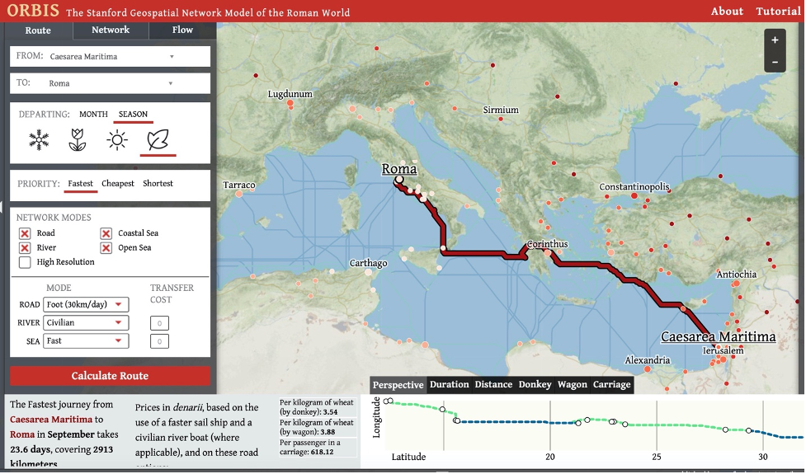Image resolution: width=806 pixels, height=474 pixels.
Task: Select the Duration chart tab
Action: [x=450, y=385]
